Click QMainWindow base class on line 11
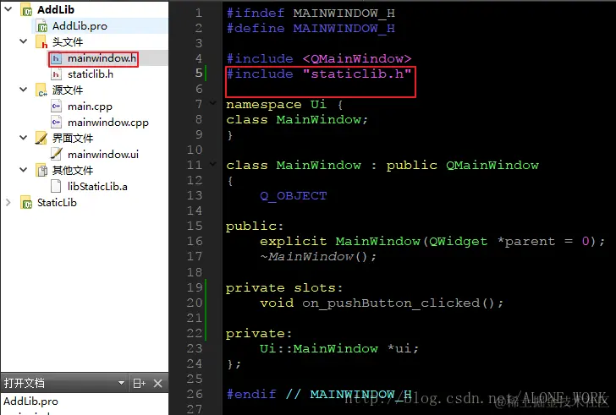This screenshot has height=415, width=616. 492,165
